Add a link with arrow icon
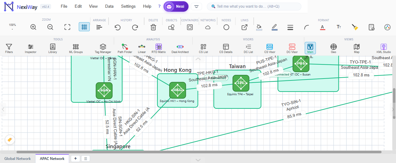Image resolution: width=396 pixels, height=163 pixels. click(x=244, y=27)
